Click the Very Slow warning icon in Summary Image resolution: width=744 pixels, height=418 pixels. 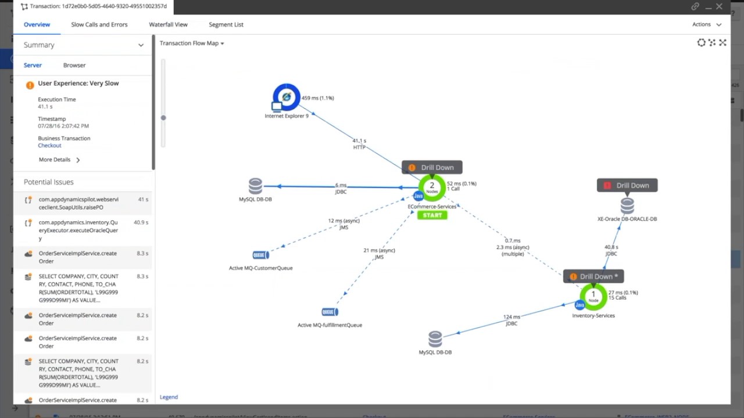coord(30,85)
